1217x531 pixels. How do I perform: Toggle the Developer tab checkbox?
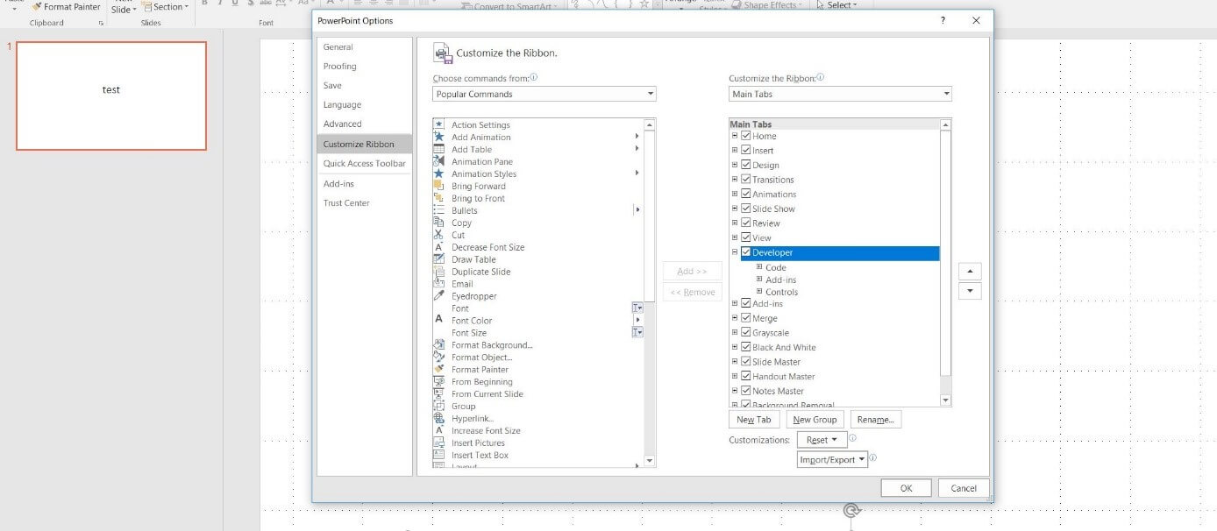746,252
